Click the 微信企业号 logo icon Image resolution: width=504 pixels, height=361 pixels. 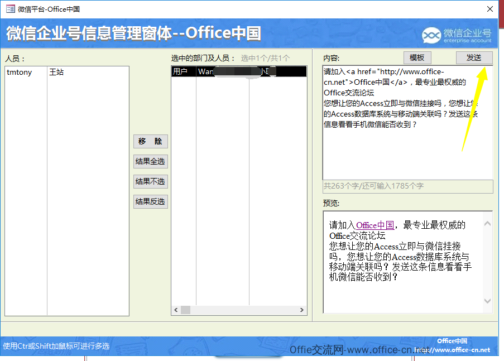(x=431, y=35)
